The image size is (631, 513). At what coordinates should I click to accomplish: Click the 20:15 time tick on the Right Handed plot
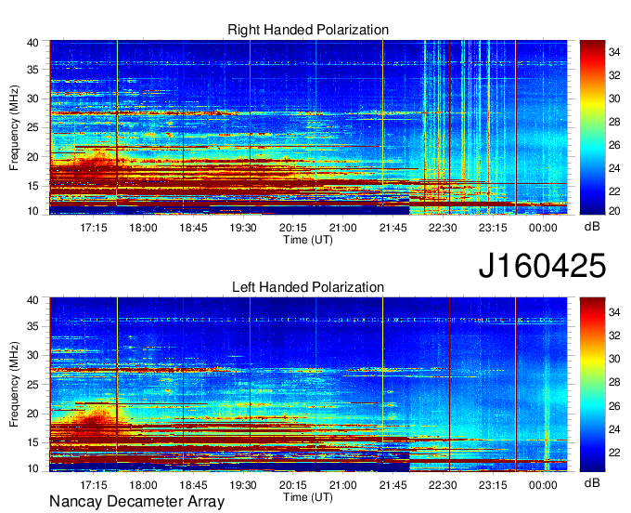pyautogui.click(x=293, y=228)
